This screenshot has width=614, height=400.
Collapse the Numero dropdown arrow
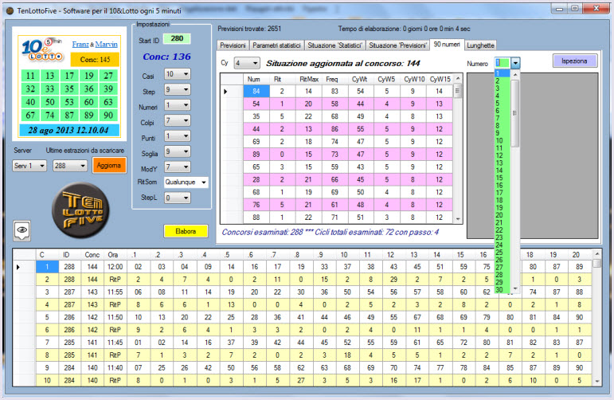coord(515,63)
